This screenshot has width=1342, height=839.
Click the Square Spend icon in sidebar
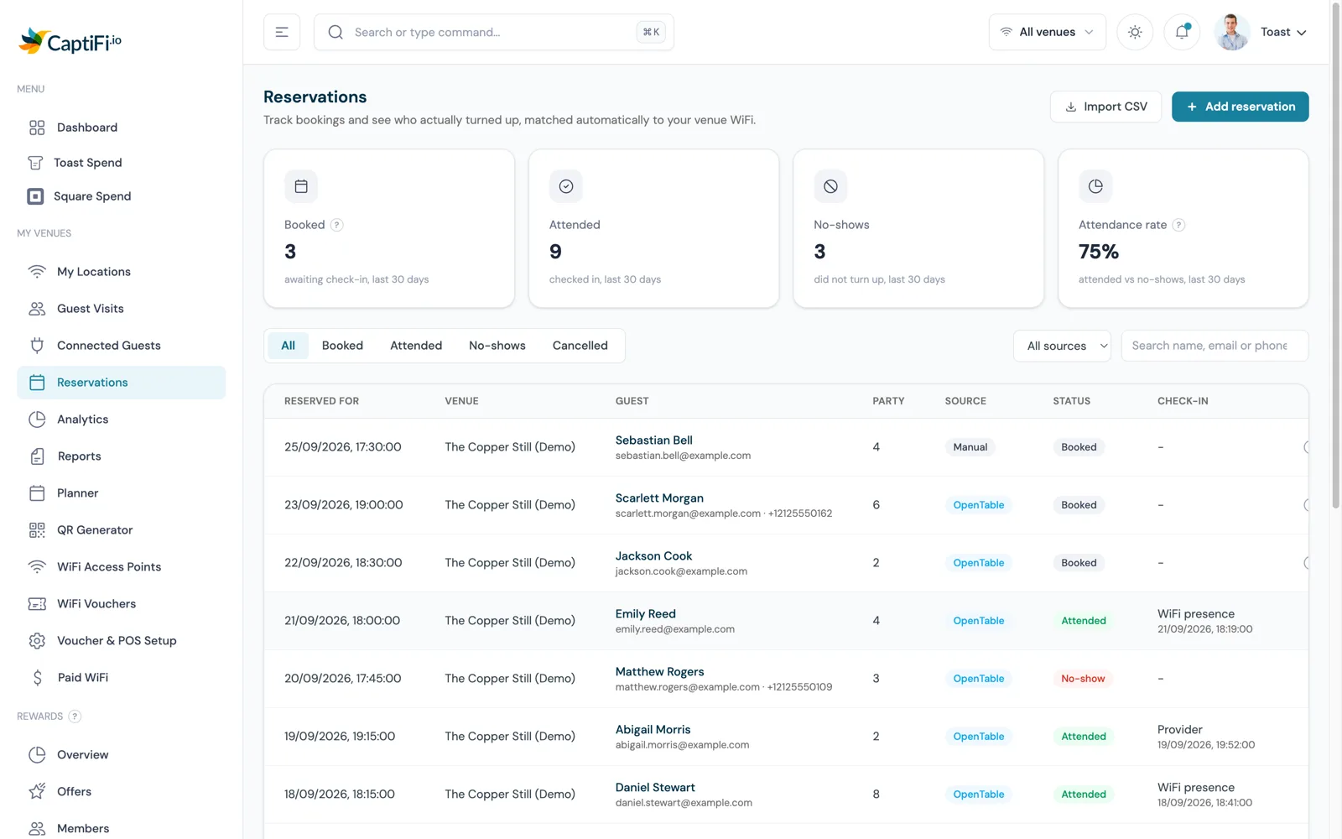35,196
